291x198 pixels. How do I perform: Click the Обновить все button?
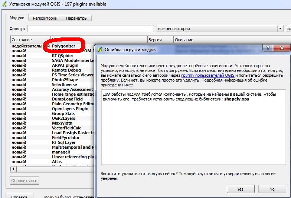coord(24,180)
